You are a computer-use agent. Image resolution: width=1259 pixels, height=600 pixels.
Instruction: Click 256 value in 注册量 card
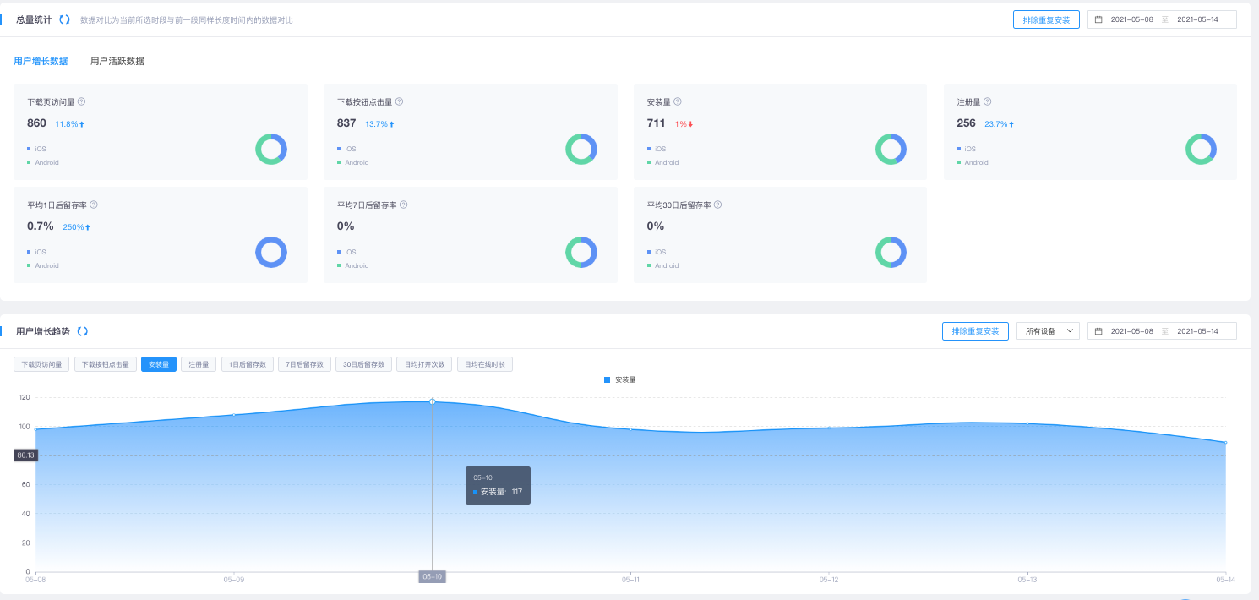click(967, 123)
